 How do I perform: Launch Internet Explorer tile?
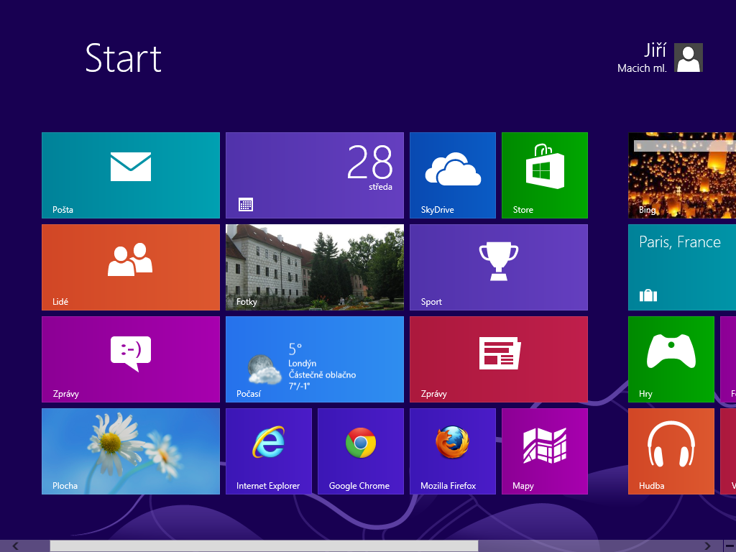[x=269, y=451]
